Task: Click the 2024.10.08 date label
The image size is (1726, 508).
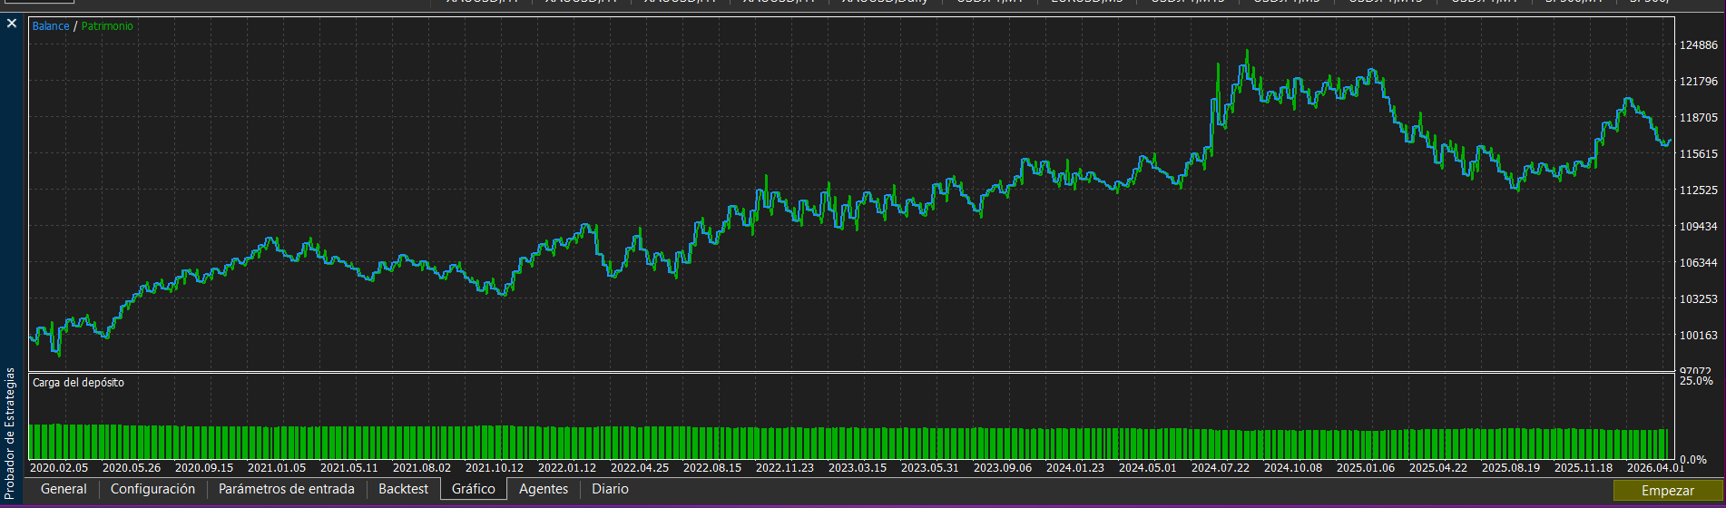Action: tap(1293, 468)
